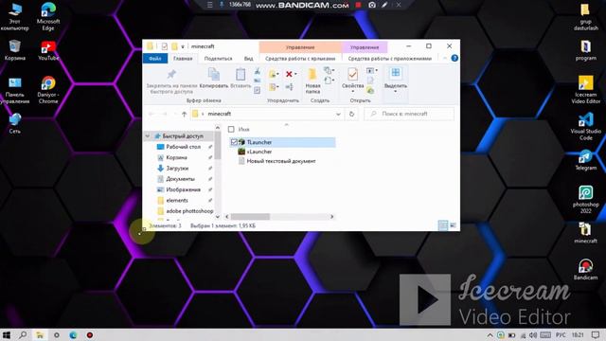Open the address bar history dropdown

click(x=338, y=114)
